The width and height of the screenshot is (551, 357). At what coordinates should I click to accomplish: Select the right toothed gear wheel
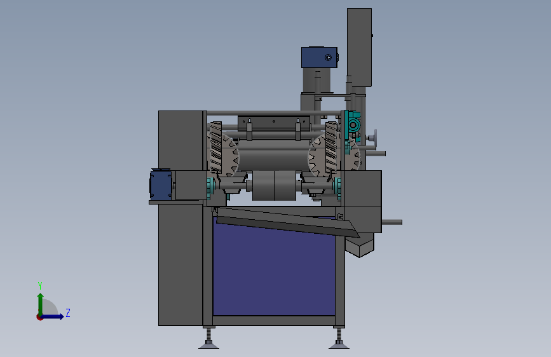(318, 156)
